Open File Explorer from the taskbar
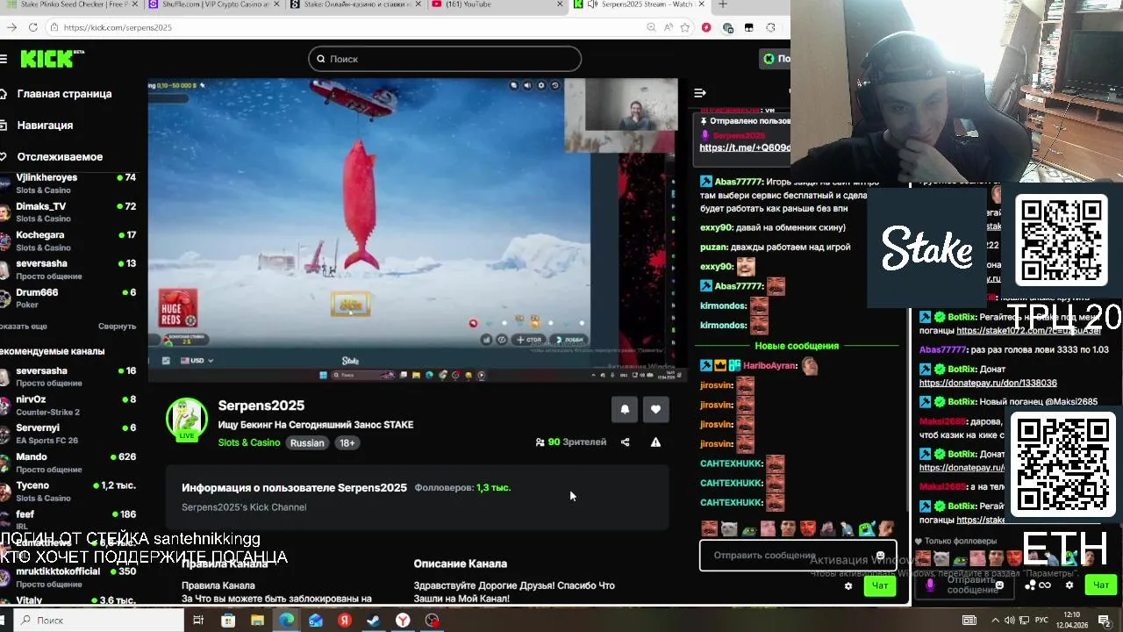 [257, 621]
